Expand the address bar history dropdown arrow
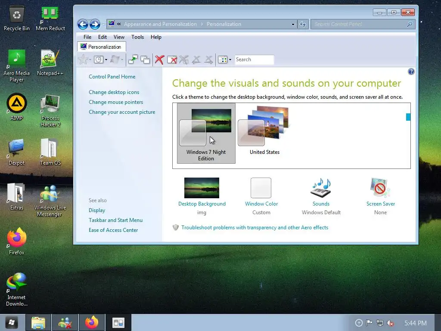The image size is (441, 331). 293,25
